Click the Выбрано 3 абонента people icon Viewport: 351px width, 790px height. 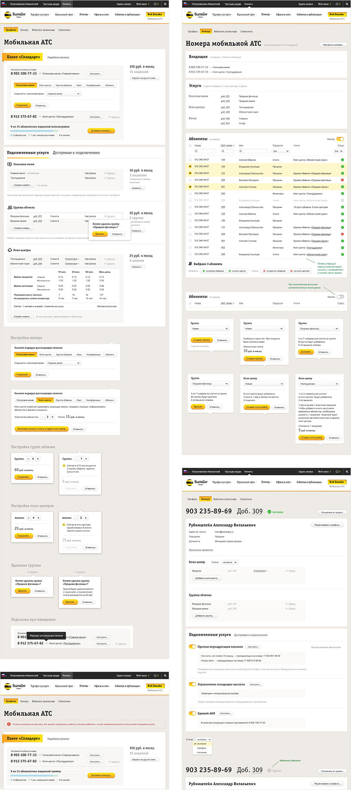point(191,264)
